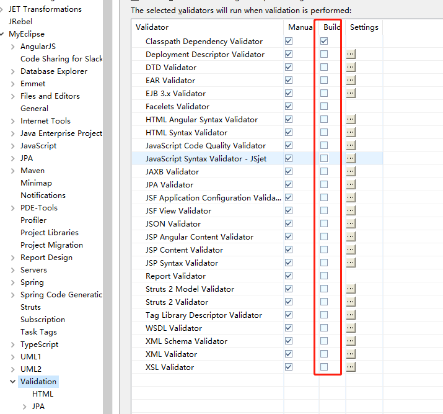Screen dimensions: 443x414
Task: Enable Build for XML Validator
Action: pyautogui.click(x=324, y=354)
